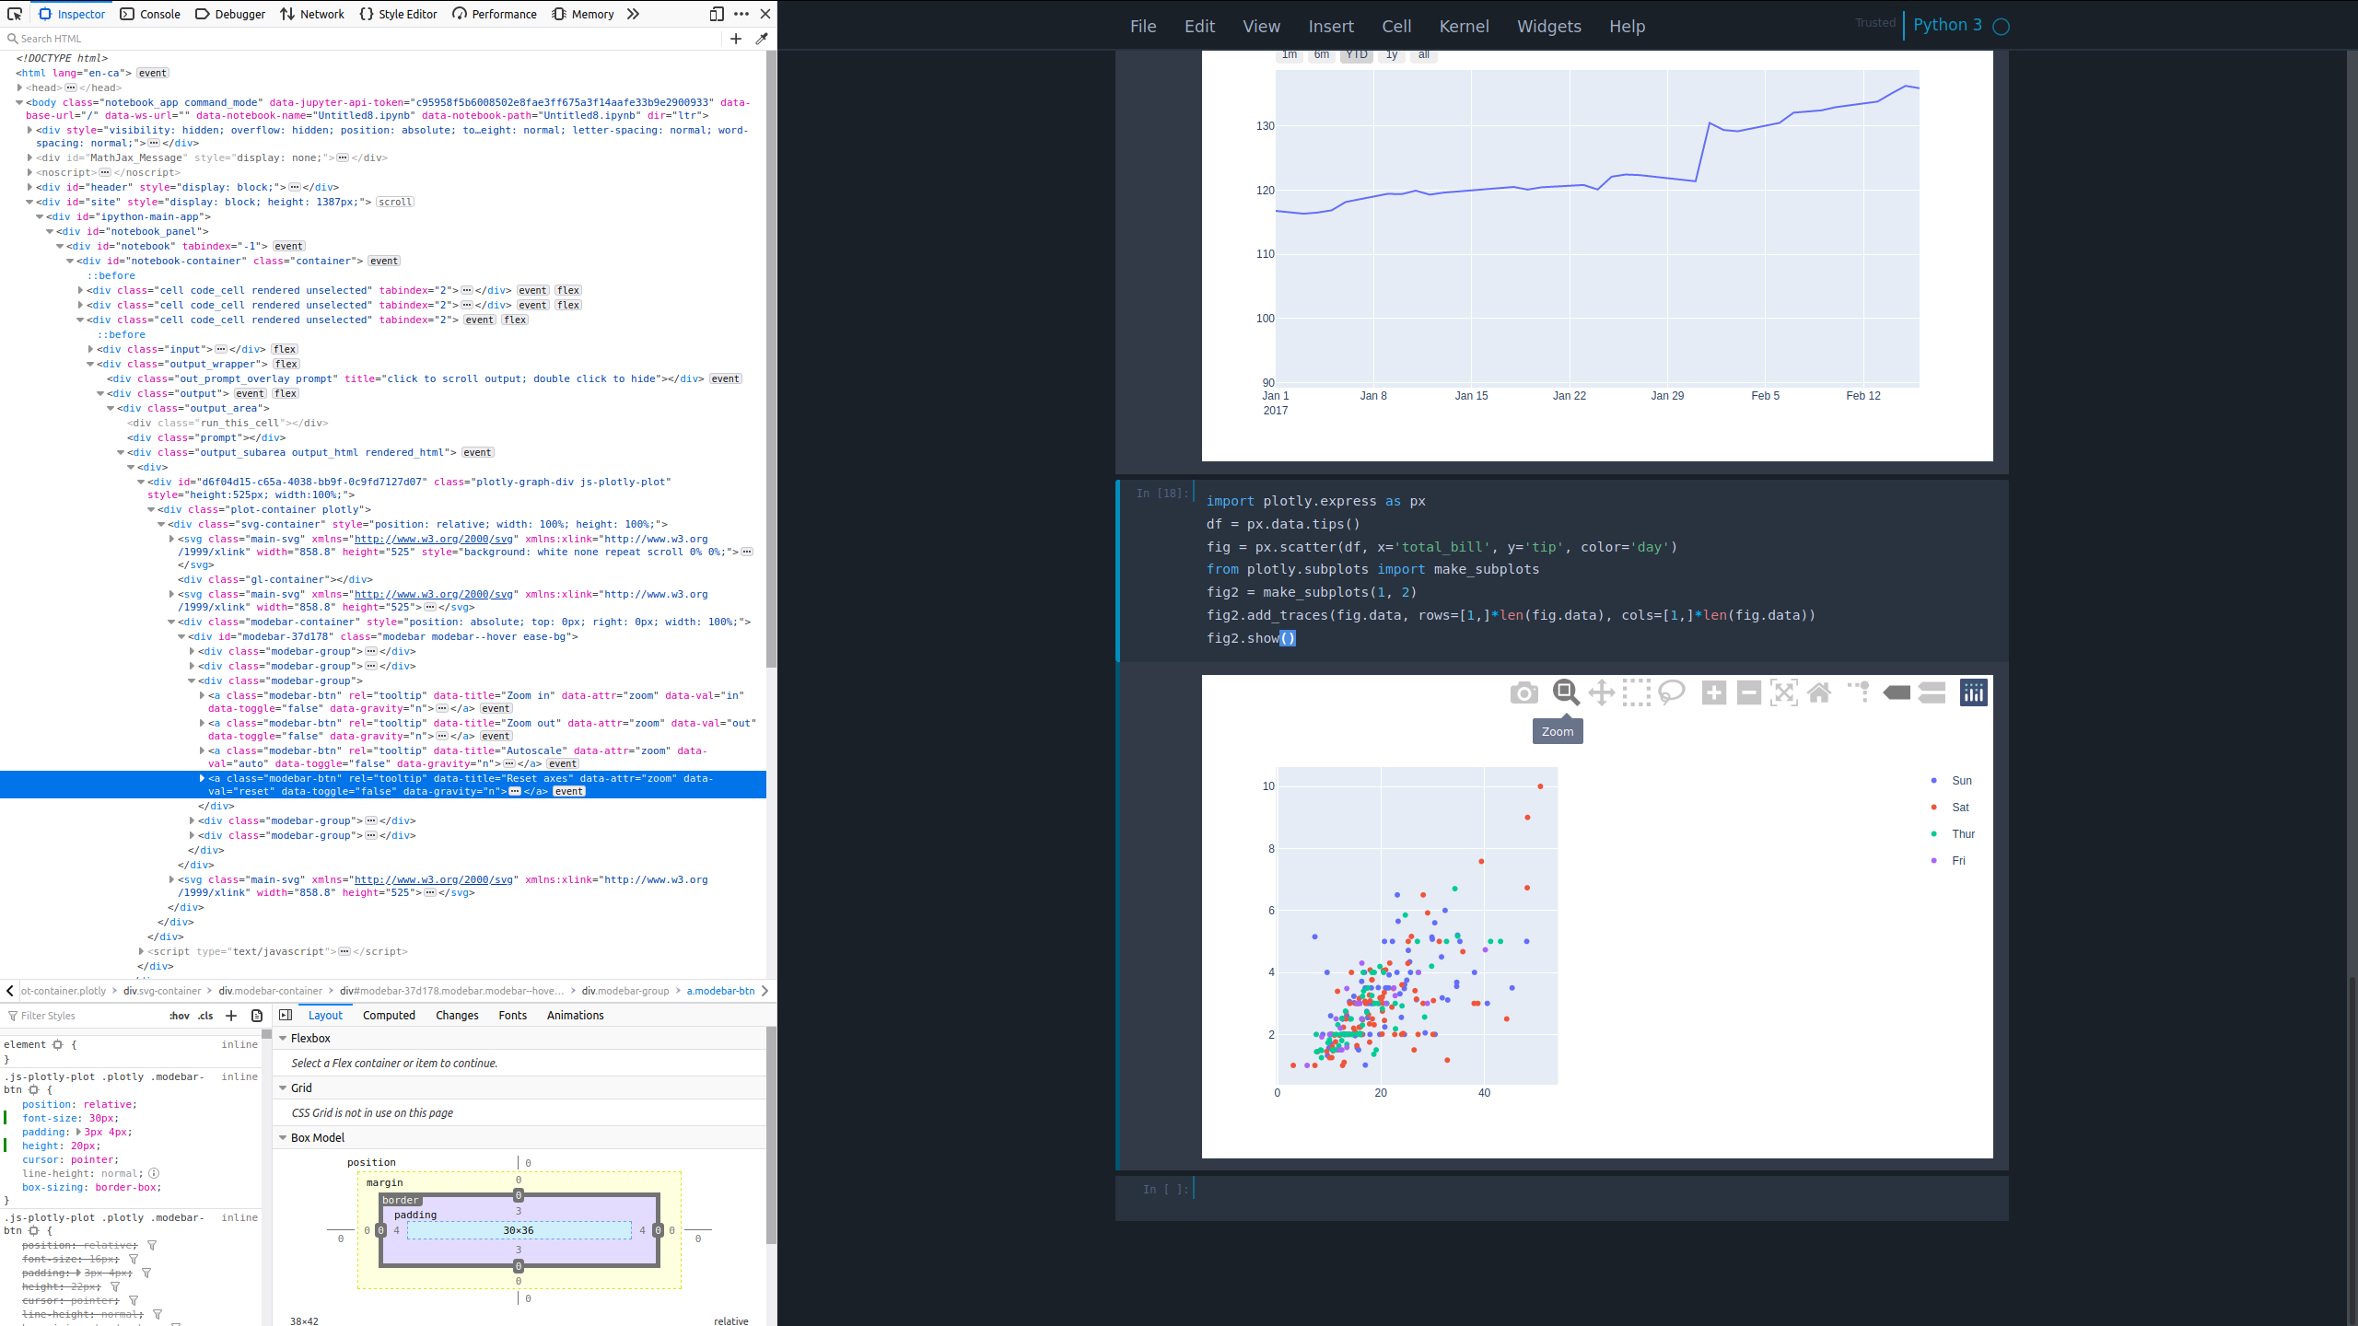Toggle the Thur legend entry
2358x1326 pixels.
[1963, 834]
